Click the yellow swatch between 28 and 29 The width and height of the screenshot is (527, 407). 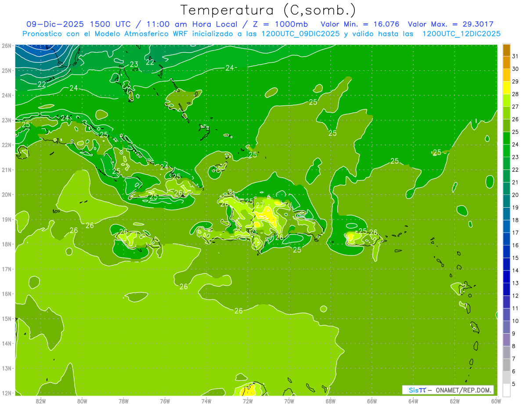pos(506,88)
